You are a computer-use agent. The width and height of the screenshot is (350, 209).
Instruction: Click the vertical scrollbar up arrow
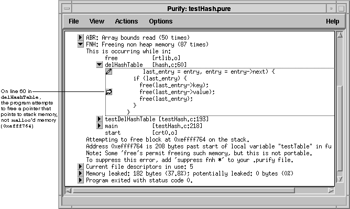tap(340, 35)
